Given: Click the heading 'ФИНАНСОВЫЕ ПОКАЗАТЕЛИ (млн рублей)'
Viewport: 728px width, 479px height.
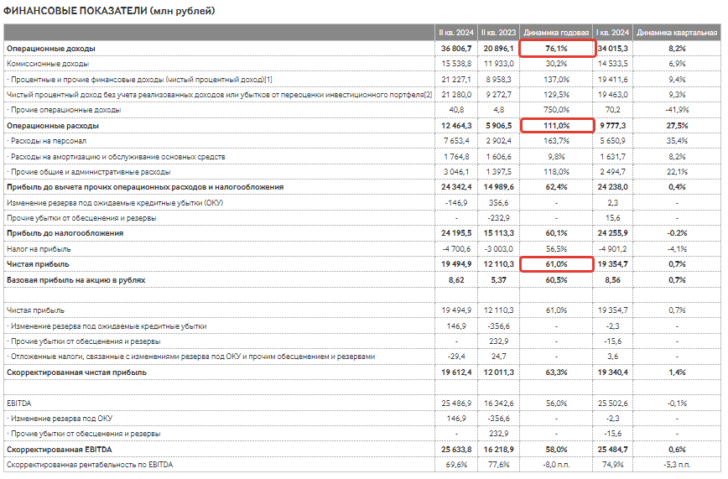Looking at the screenshot, I should pos(109,11).
